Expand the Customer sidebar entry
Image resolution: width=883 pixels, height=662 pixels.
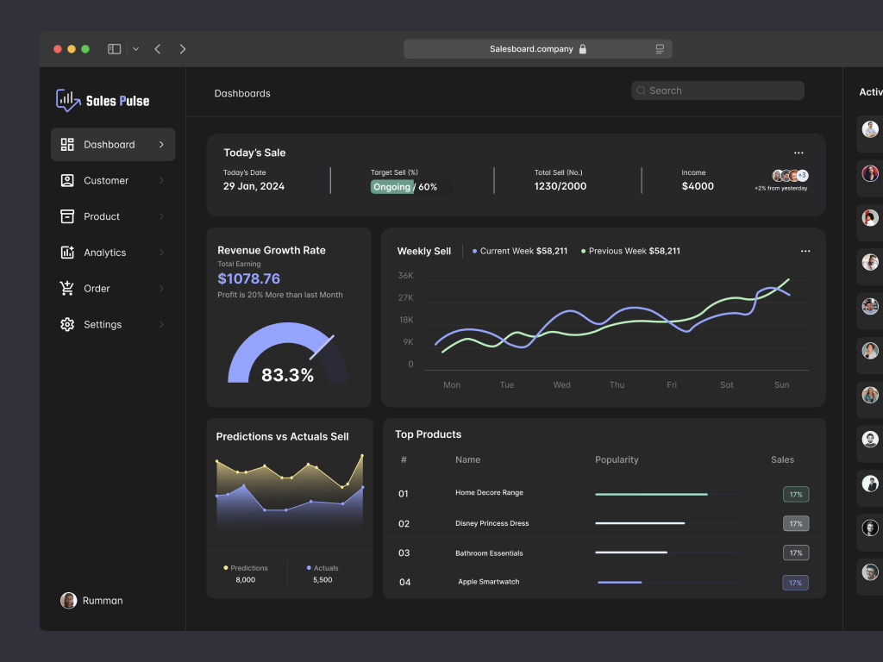coord(164,180)
